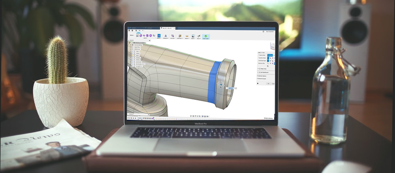Click the Save icon in top bar
Image resolution: width=395 pixels, height=173 pixels.
click(x=136, y=30)
